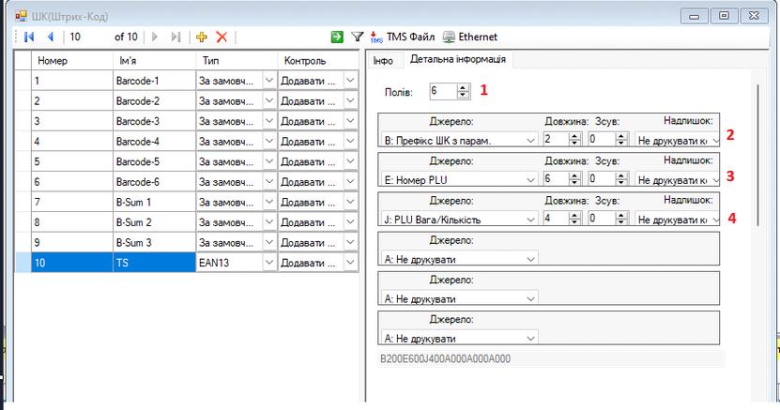Screen dimensions: 780x410
Task: Delete record with red X icon
Action: click(x=222, y=37)
